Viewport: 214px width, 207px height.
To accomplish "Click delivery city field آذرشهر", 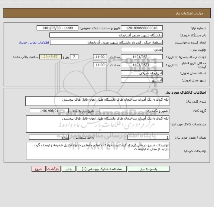I will click(142, 80).
